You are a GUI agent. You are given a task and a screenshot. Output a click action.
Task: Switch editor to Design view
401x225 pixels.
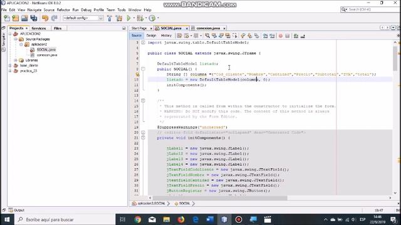[x=151, y=36]
